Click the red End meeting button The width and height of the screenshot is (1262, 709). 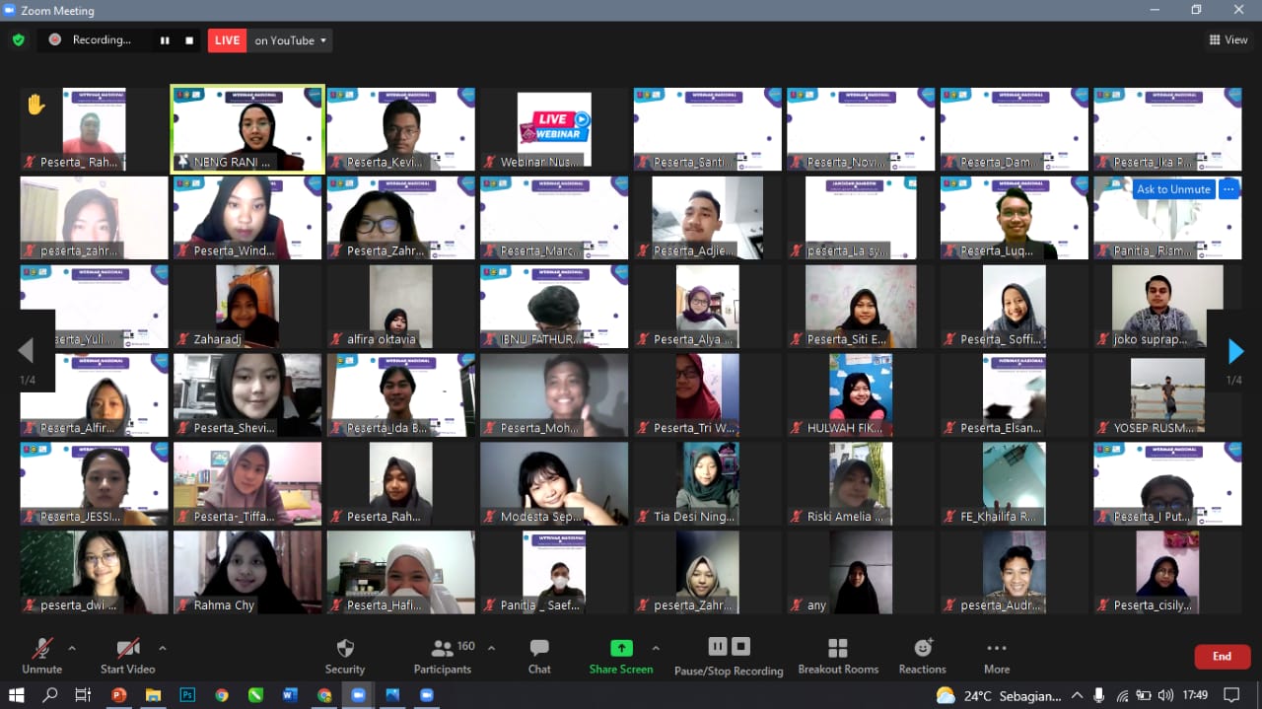click(1222, 657)
